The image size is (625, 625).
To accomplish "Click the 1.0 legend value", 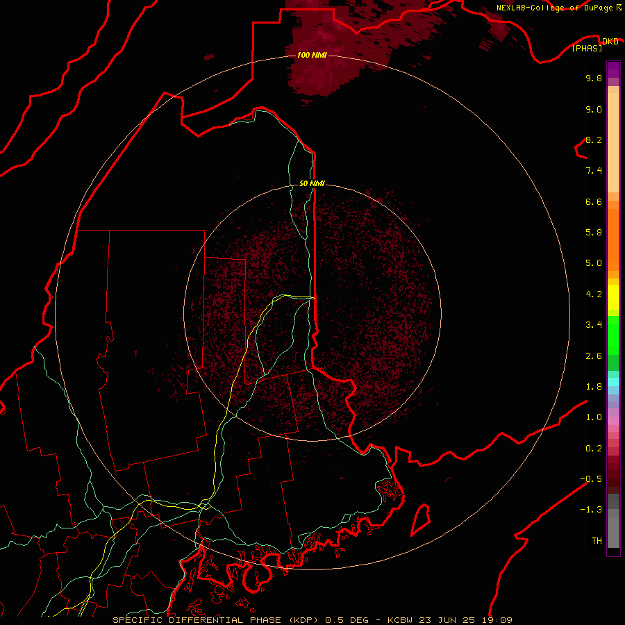I will pyautogui.click(x=594, y=417).
